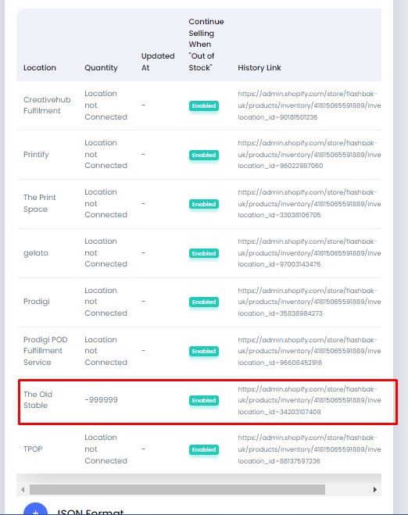The image size is (408, 515).
Task: Click the Continue Selling When Out of Stock header
Action: [x=206, y=45]
